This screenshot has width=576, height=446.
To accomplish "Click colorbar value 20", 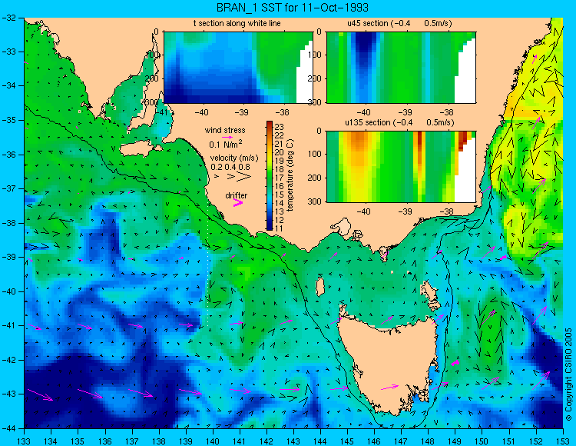I will coord(279,152).
